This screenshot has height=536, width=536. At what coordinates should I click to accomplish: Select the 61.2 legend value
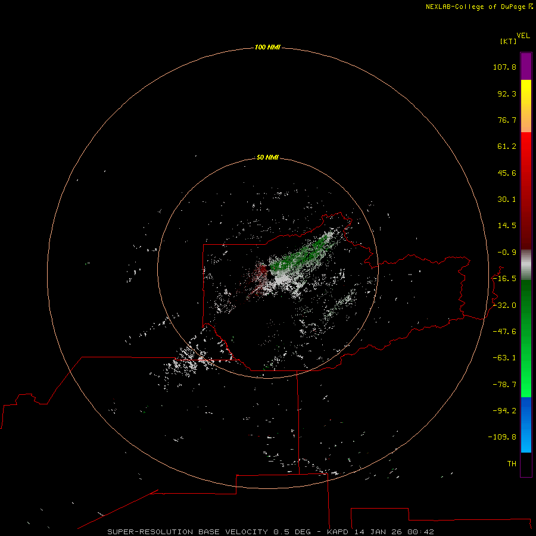coord(507,147)
